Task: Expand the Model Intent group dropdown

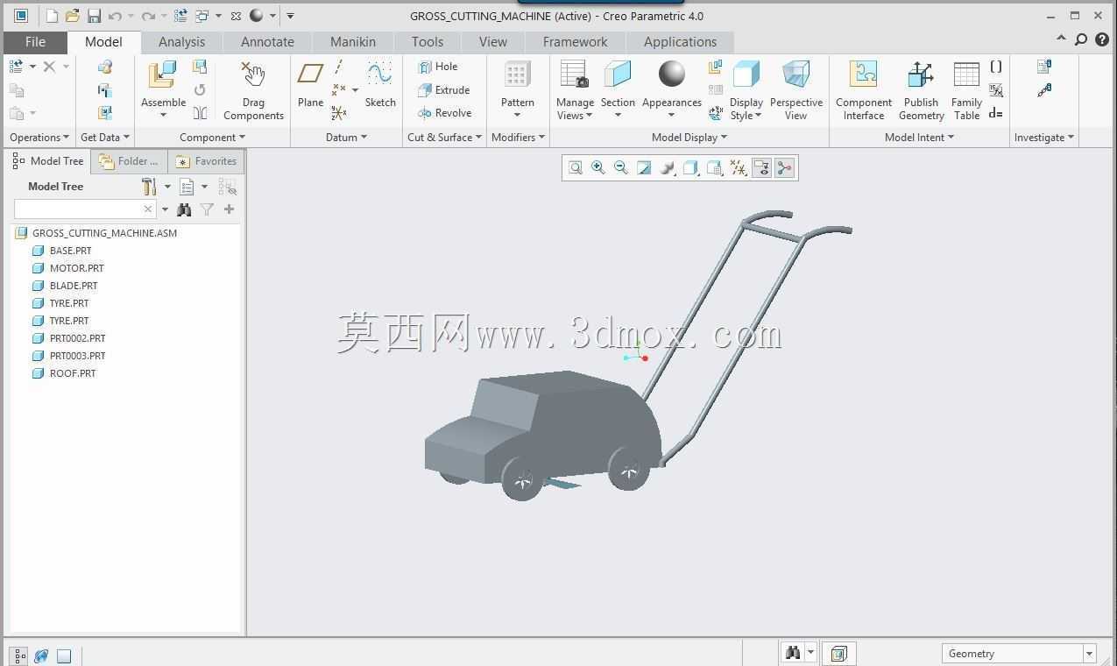Action: coord(919,138)
